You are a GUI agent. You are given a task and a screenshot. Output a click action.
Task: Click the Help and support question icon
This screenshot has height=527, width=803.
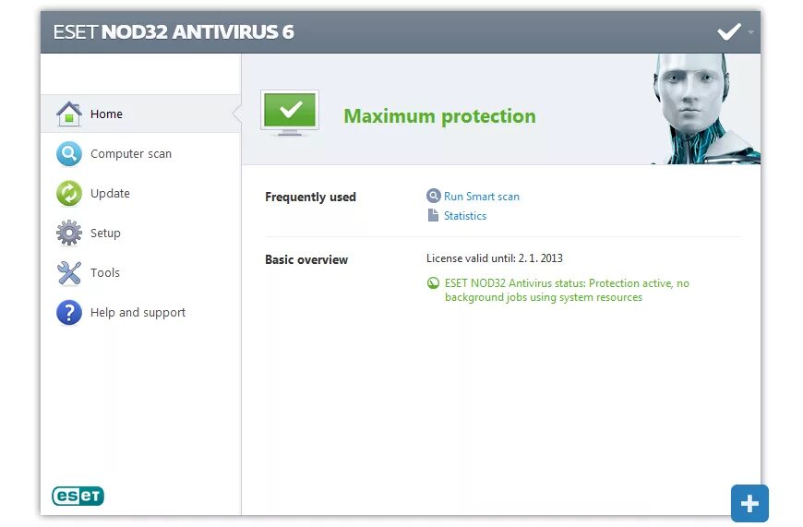point(69,312)
